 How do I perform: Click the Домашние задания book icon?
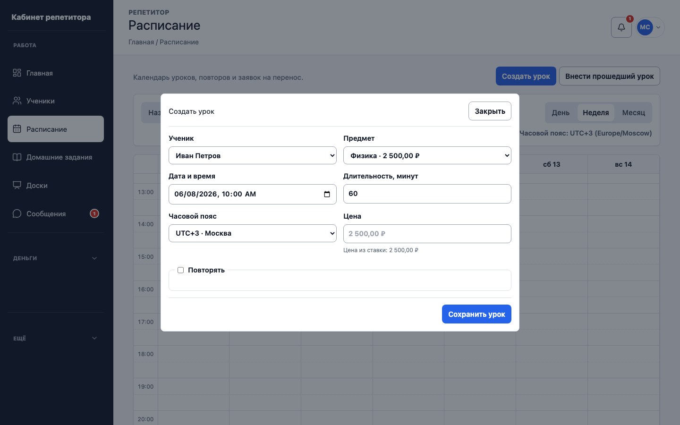pyautogui.click(x=17, y=157)
